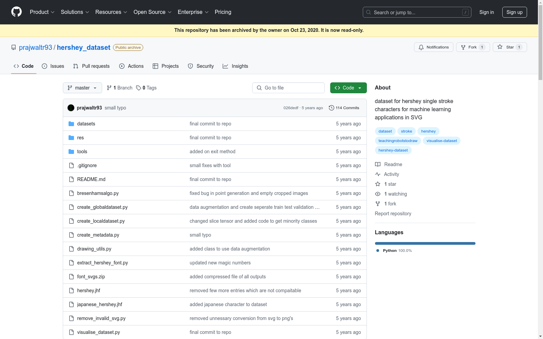Click the search magnifier icon in header
The height and width of the screenshot is (339, 543).
[x=369, y=12]
